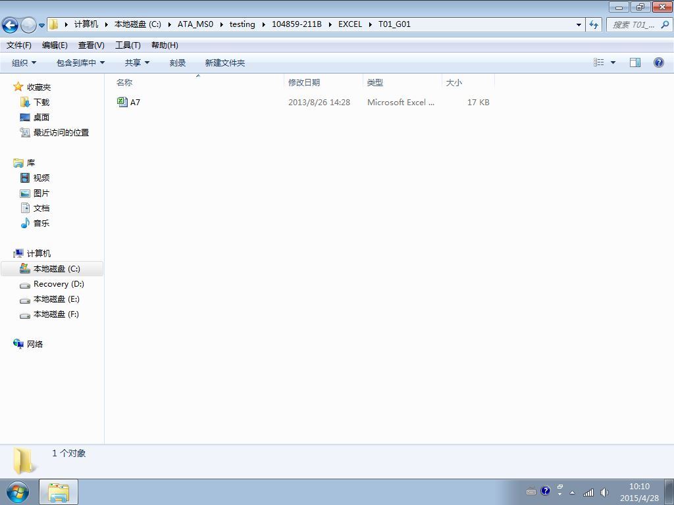Open address bar history dropdown
The height and width of the screenshot is (505, 674).
579,25
